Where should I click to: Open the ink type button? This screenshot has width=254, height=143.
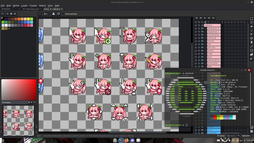[53, 14]
